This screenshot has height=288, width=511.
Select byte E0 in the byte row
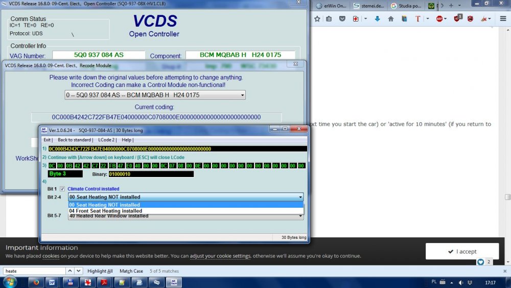129,166
